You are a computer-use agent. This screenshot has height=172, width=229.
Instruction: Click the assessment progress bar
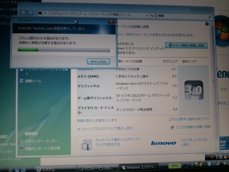64,50
